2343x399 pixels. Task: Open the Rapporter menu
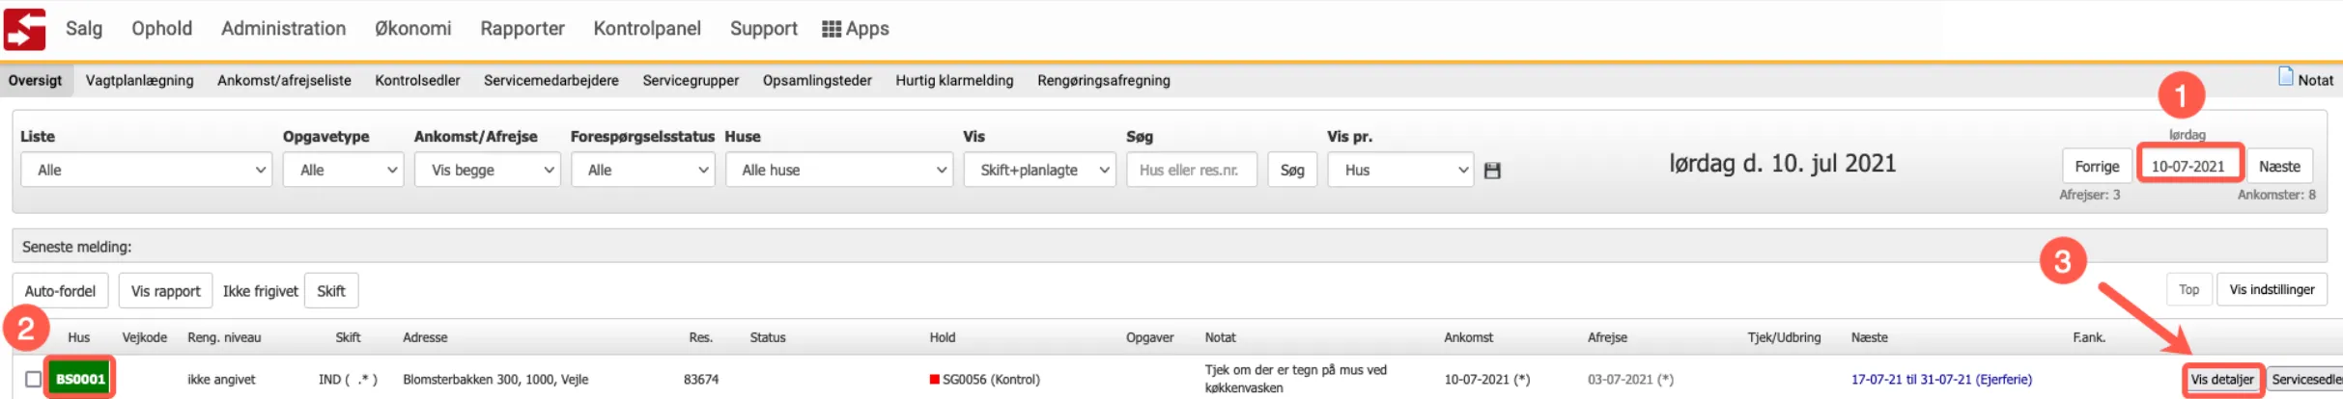tap(522, 29)
